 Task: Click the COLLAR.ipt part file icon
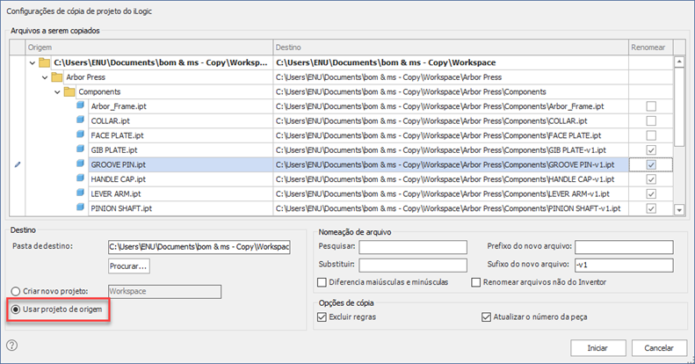[82, 120]
